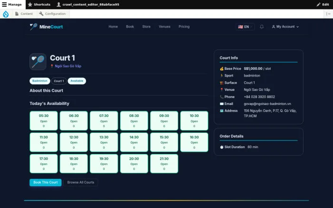Click the MineCourt logo
The width and height of the screenshot is (333, 208).
coord(46,27)
